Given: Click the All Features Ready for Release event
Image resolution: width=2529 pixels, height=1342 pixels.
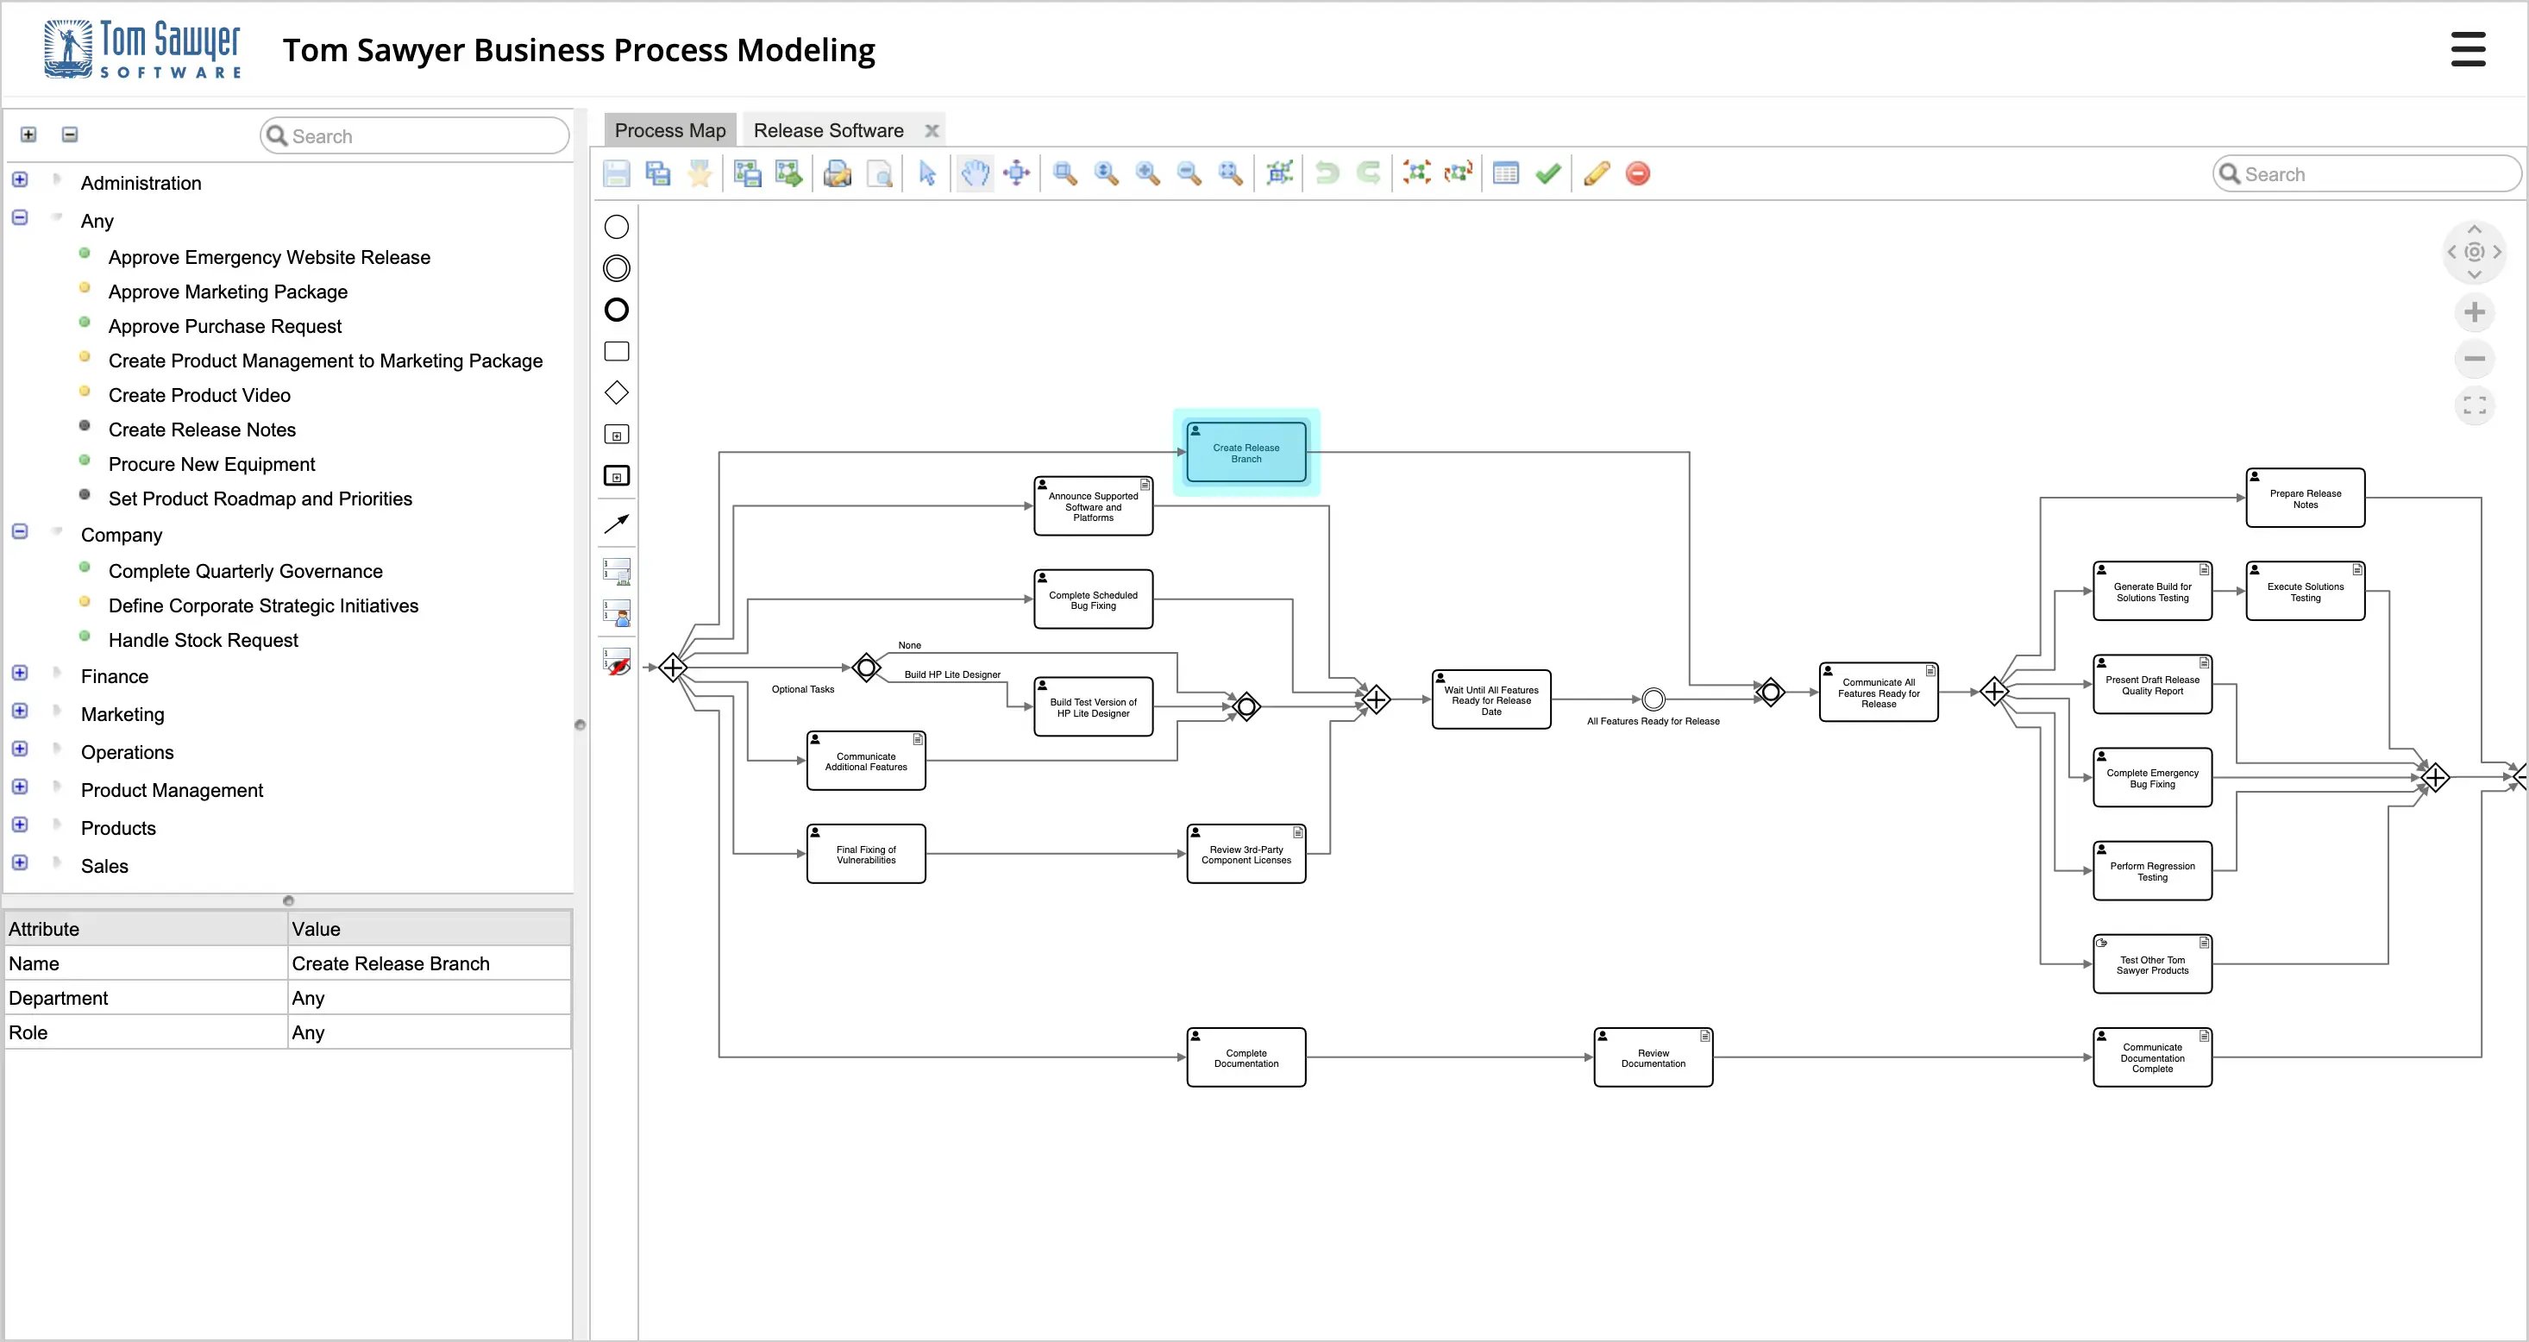Looking at the screenshot, I should click(1654, 699).
